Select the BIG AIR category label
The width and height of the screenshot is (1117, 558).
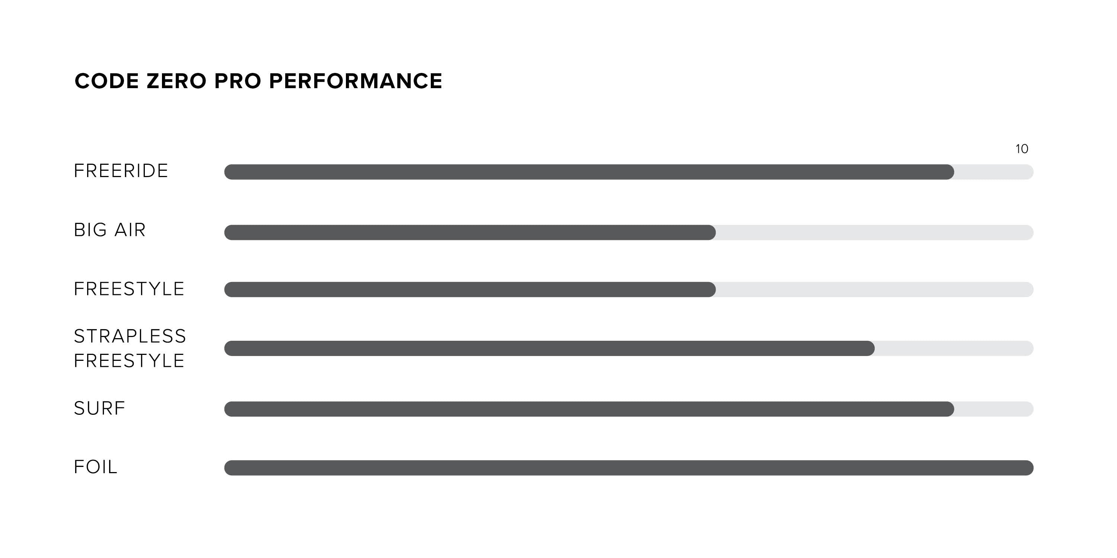(110, 230)
